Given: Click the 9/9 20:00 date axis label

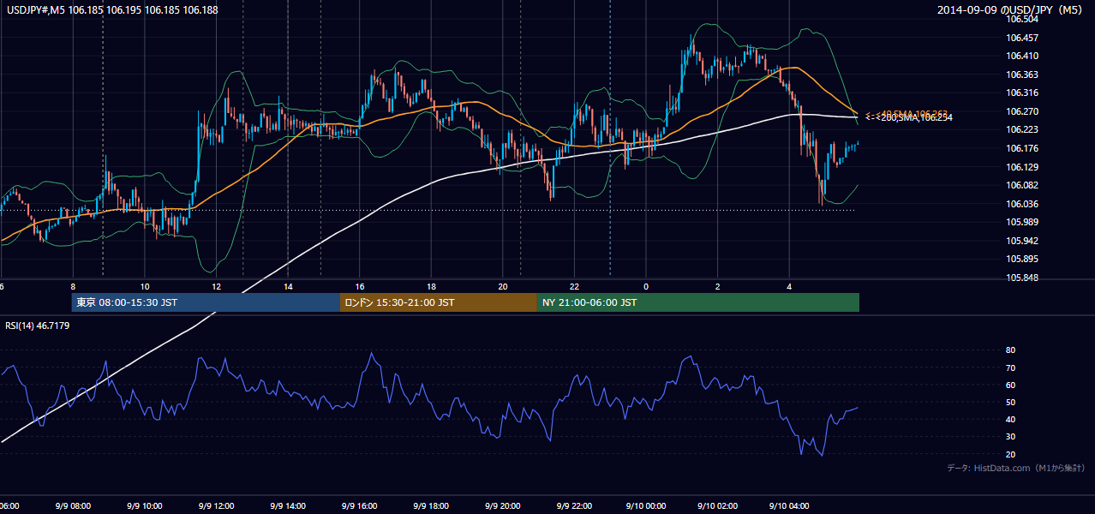Looking at the screenshot, I should pos(503,505).
